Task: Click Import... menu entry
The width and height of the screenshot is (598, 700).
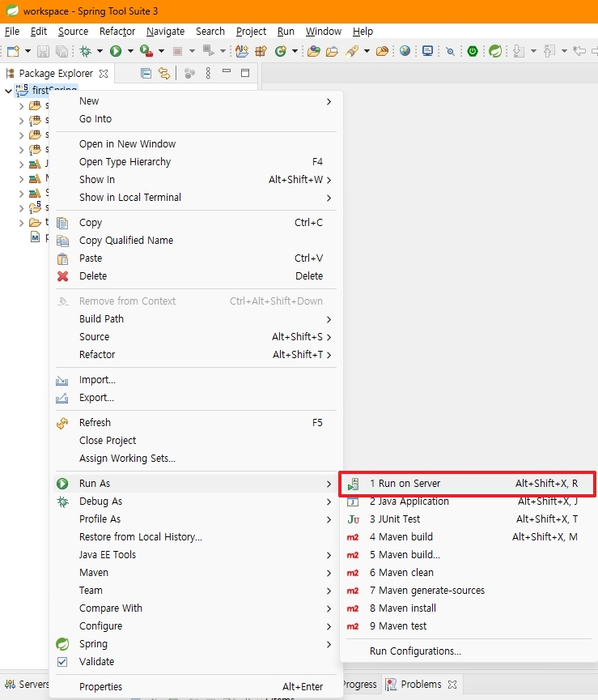Action: click(x=196, y=380)
